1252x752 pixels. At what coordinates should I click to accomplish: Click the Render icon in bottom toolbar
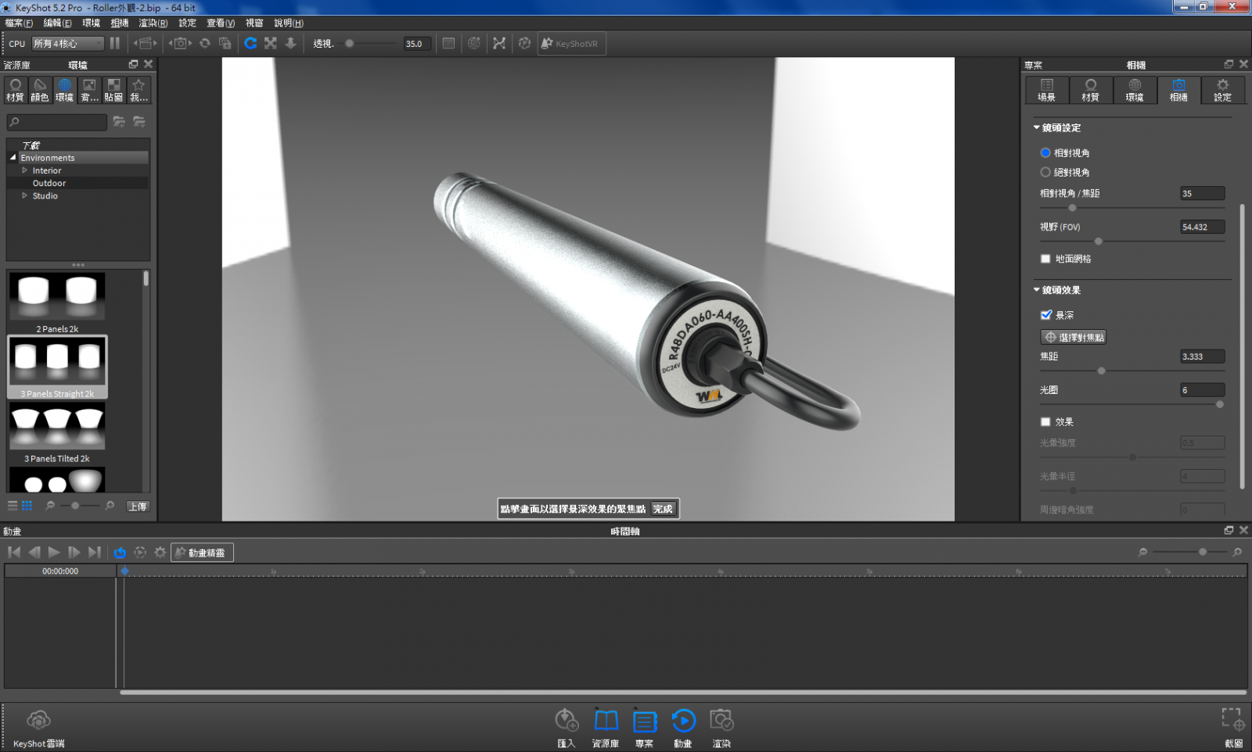click(x=721, y=721)
